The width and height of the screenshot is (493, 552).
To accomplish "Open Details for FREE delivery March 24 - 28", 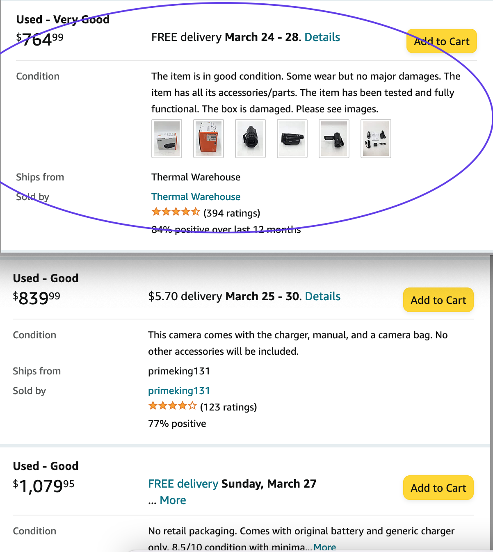I will [x=322, y=37].
